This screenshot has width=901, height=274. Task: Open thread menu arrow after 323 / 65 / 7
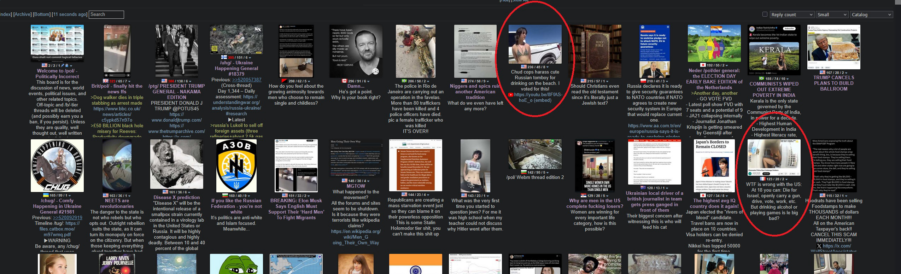(x=130, y=81)
